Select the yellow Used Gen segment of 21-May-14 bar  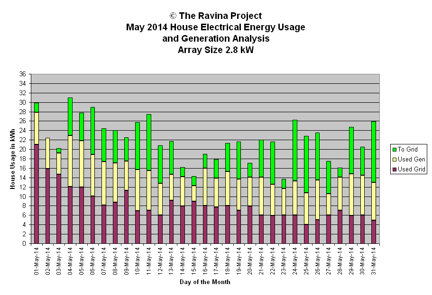coord(261,196)
